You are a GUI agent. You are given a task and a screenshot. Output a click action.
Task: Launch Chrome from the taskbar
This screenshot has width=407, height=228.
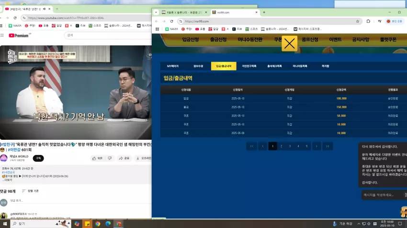pos(98,224)
